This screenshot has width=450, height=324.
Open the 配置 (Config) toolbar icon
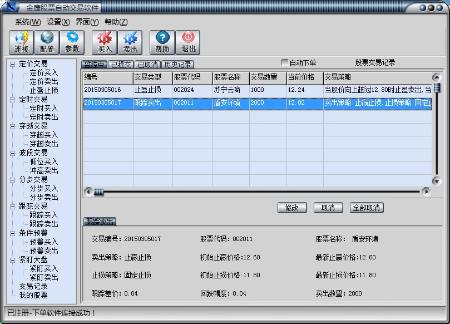coord(47,42)
